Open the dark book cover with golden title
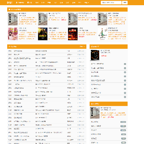 [x=43, y=34]
